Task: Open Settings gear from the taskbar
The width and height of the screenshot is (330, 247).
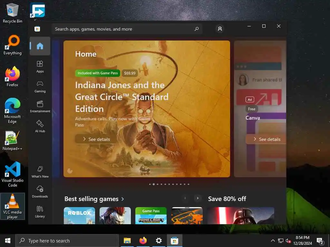Action: click(159, 241)
